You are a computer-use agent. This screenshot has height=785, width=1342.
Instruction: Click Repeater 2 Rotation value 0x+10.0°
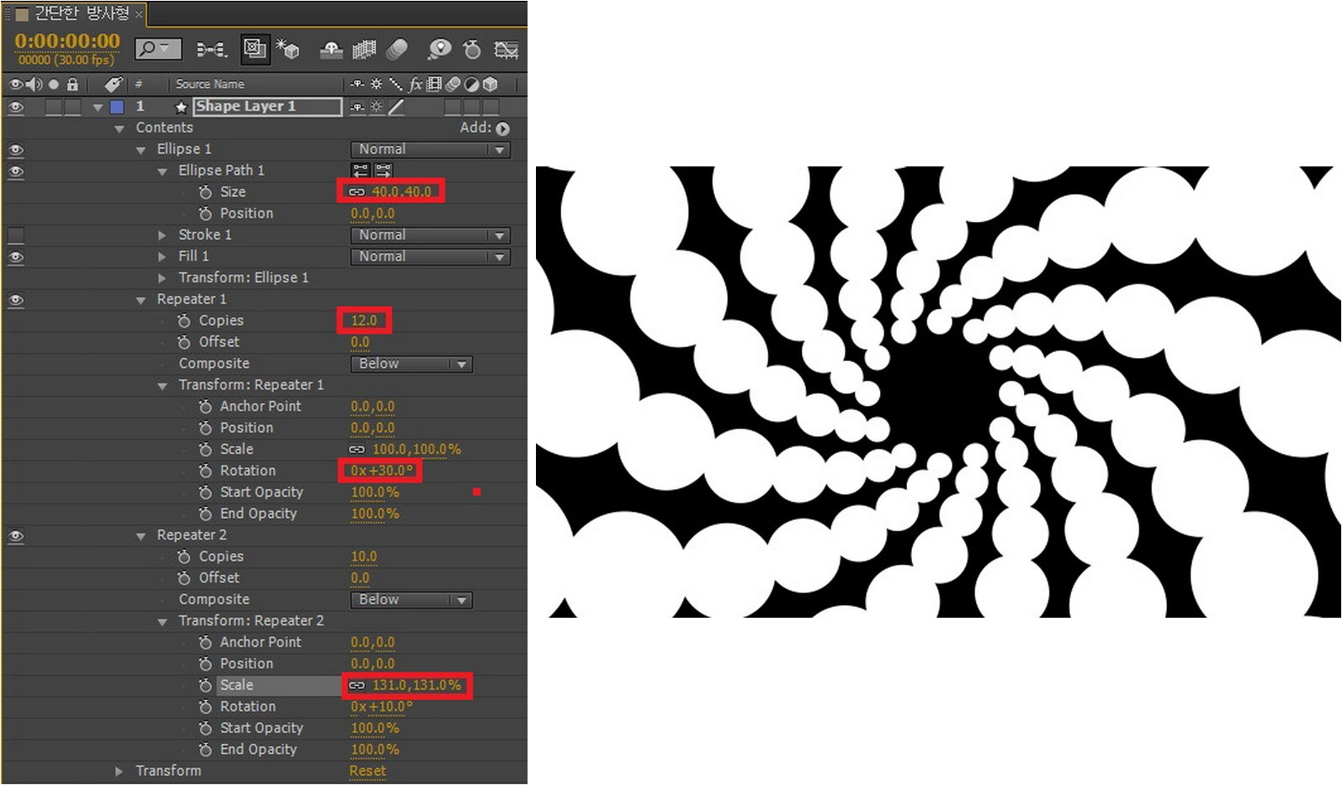[x=382, y=707]
